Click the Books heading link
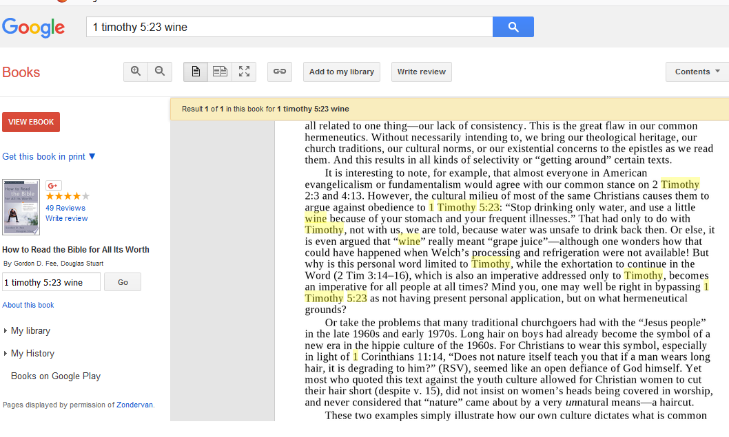Screen dimensions: 729x437 21,72
